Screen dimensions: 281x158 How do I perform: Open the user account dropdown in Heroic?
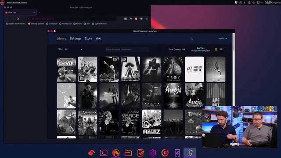tap(223, 38)
